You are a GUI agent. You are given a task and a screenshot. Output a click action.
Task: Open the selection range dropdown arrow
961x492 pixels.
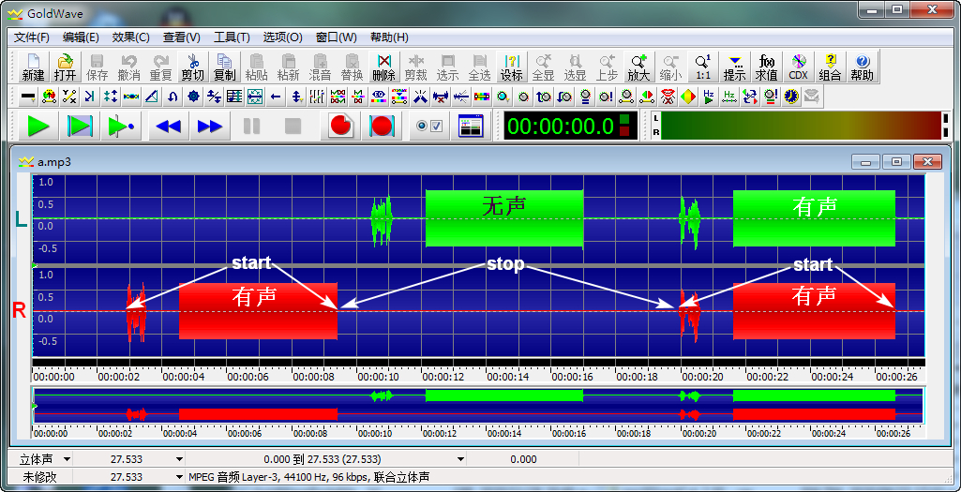point(460,459)
